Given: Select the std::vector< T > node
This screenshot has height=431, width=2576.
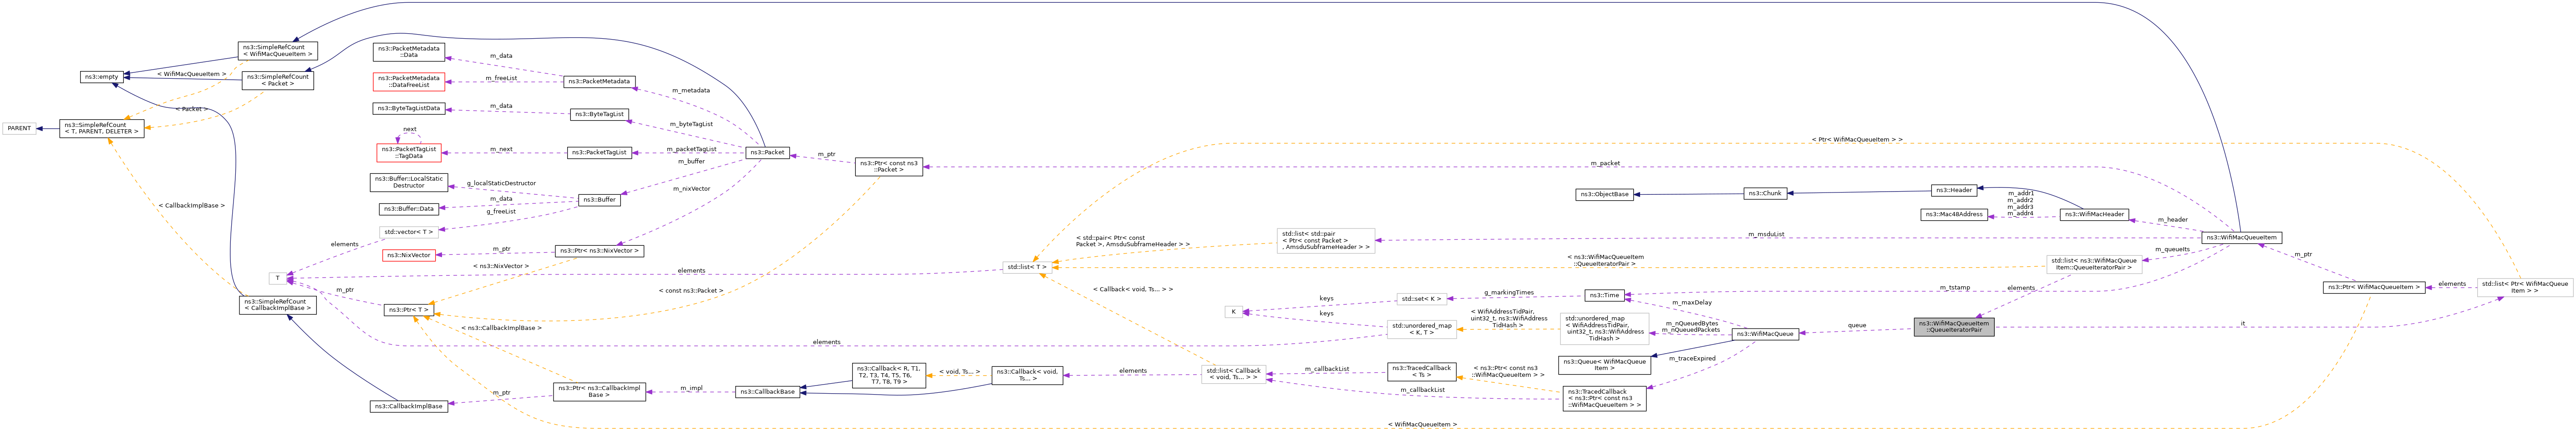Looking at the screenshot, I should pyautogui.click(x=409, y=232).
